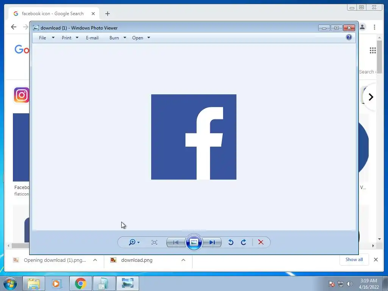388x291 pixels.
Task: Go to next image in Photo Viewer
Action: click(x=212, y=242)
